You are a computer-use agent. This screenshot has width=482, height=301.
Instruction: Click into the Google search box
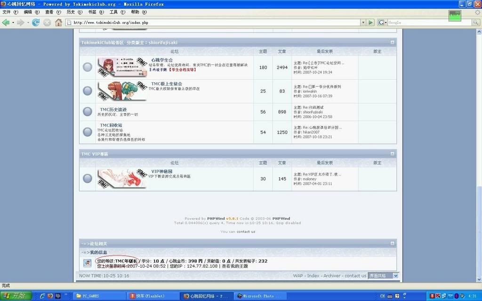point(429,23)
